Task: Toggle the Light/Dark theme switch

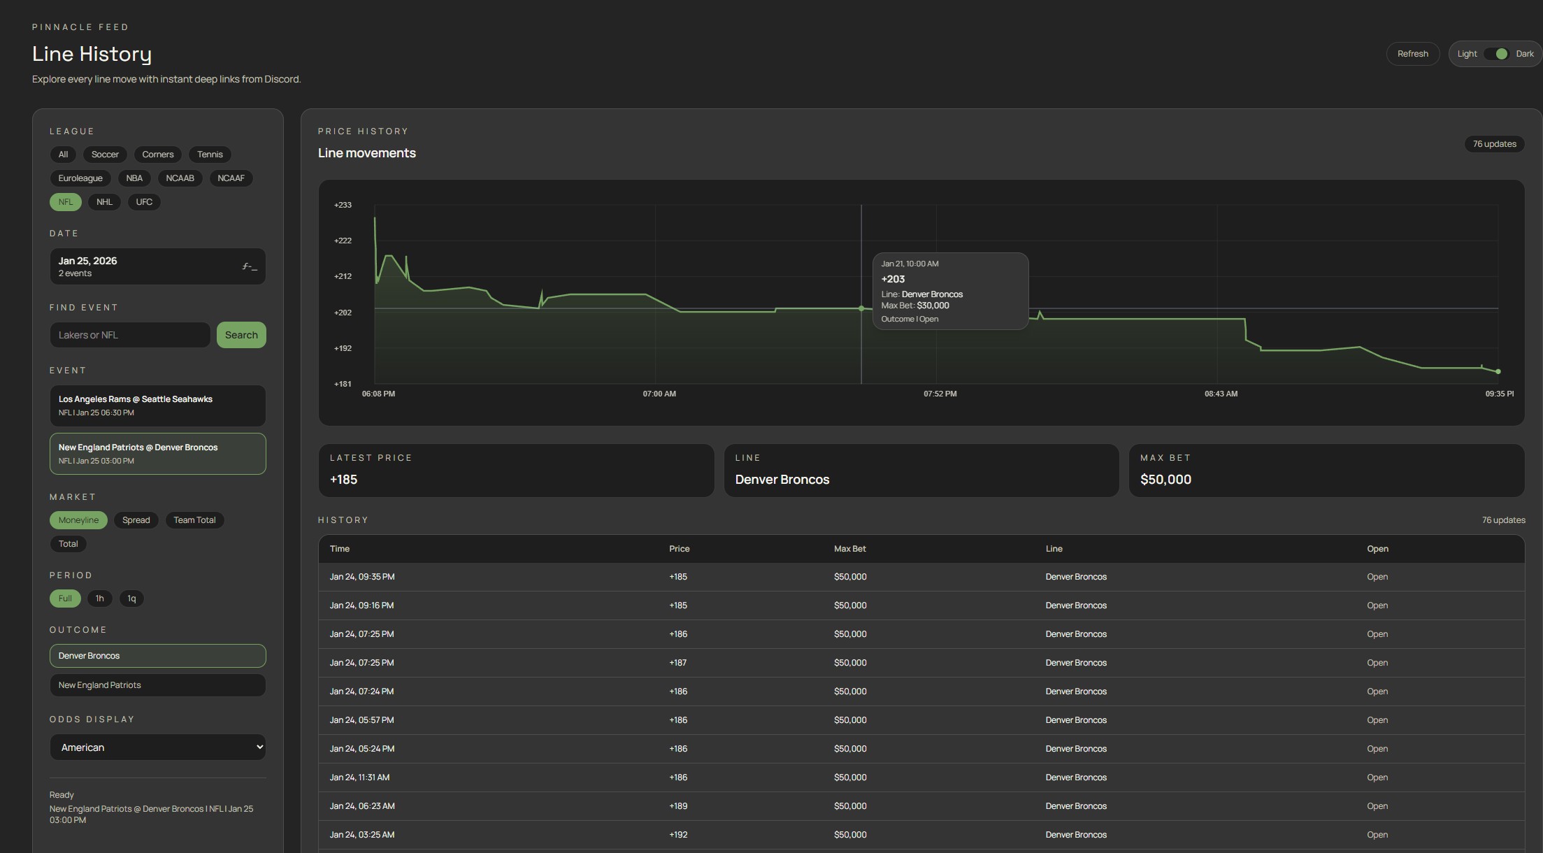Action: tap(1496, 54)
